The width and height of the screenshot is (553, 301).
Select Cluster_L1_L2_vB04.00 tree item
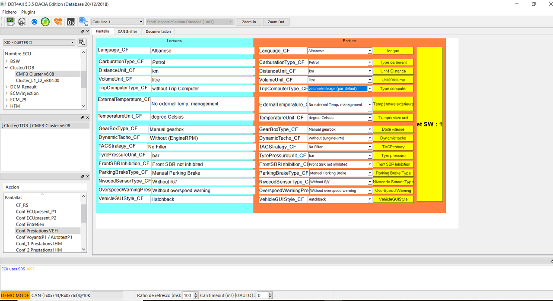point(38,81)
